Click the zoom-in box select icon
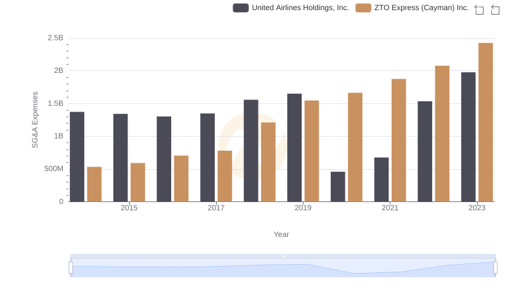This screenshot has width=507, height=292. coord(479,10)
